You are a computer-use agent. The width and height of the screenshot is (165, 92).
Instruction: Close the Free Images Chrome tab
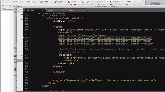point(37,2)
